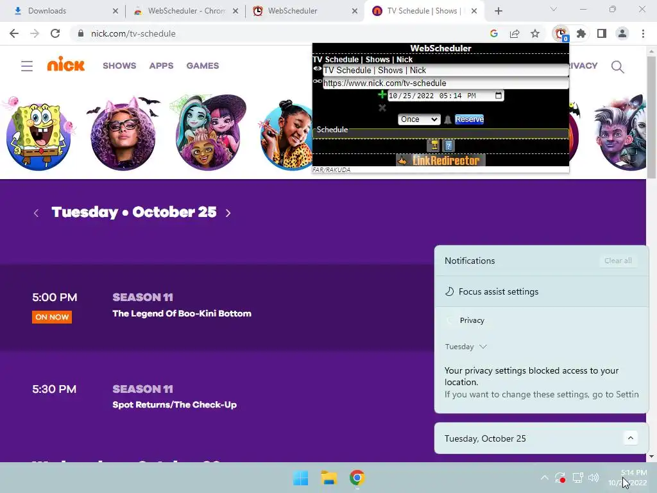Edit the https://www.nick.com/tv-schedule URL field
Viewport: 657px width, 493px height.
pyautogui.click(x=445, y=83)
